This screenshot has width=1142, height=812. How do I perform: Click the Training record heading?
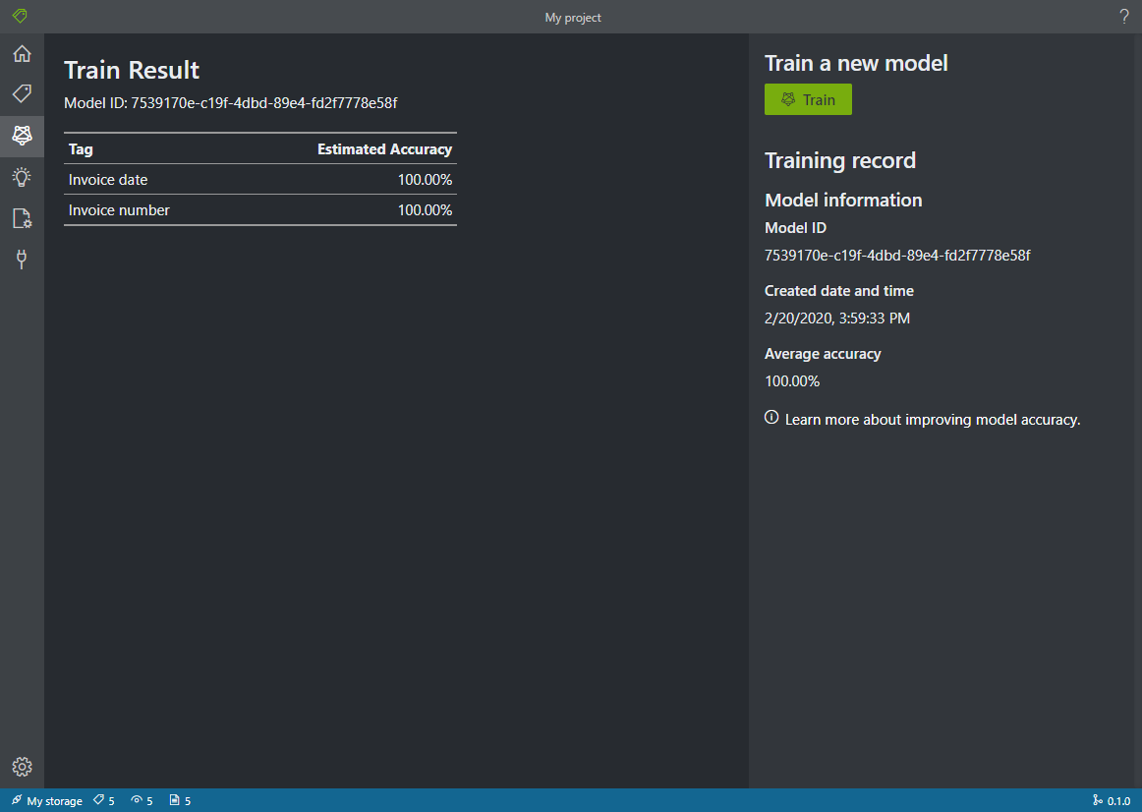pyautogui.click(x=840, y=160)
